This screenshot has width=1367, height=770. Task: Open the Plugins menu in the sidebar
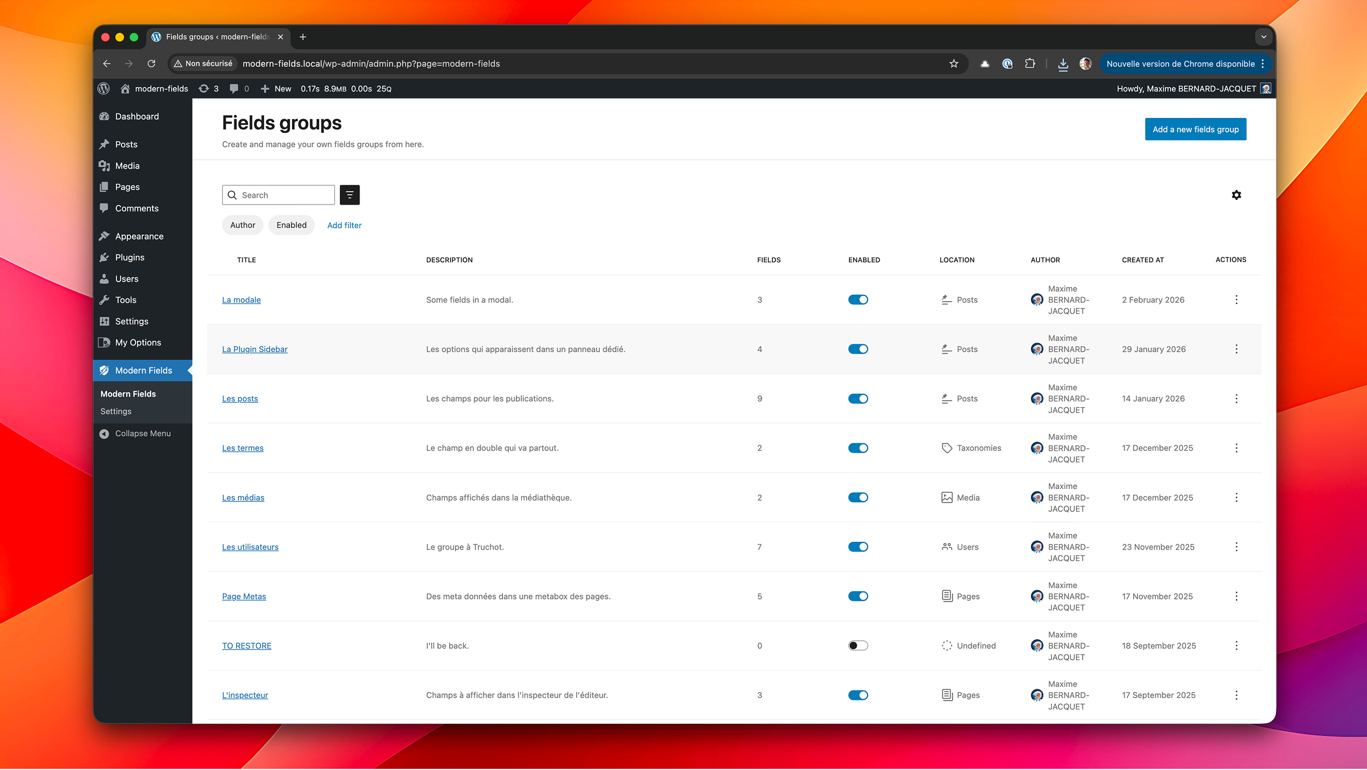click(x=130, y=257)
